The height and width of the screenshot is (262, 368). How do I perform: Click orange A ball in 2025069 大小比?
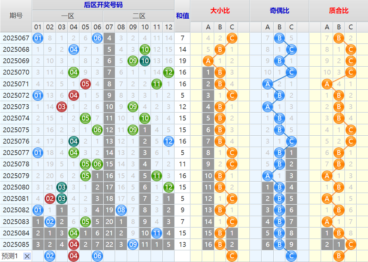coord(208,61)
